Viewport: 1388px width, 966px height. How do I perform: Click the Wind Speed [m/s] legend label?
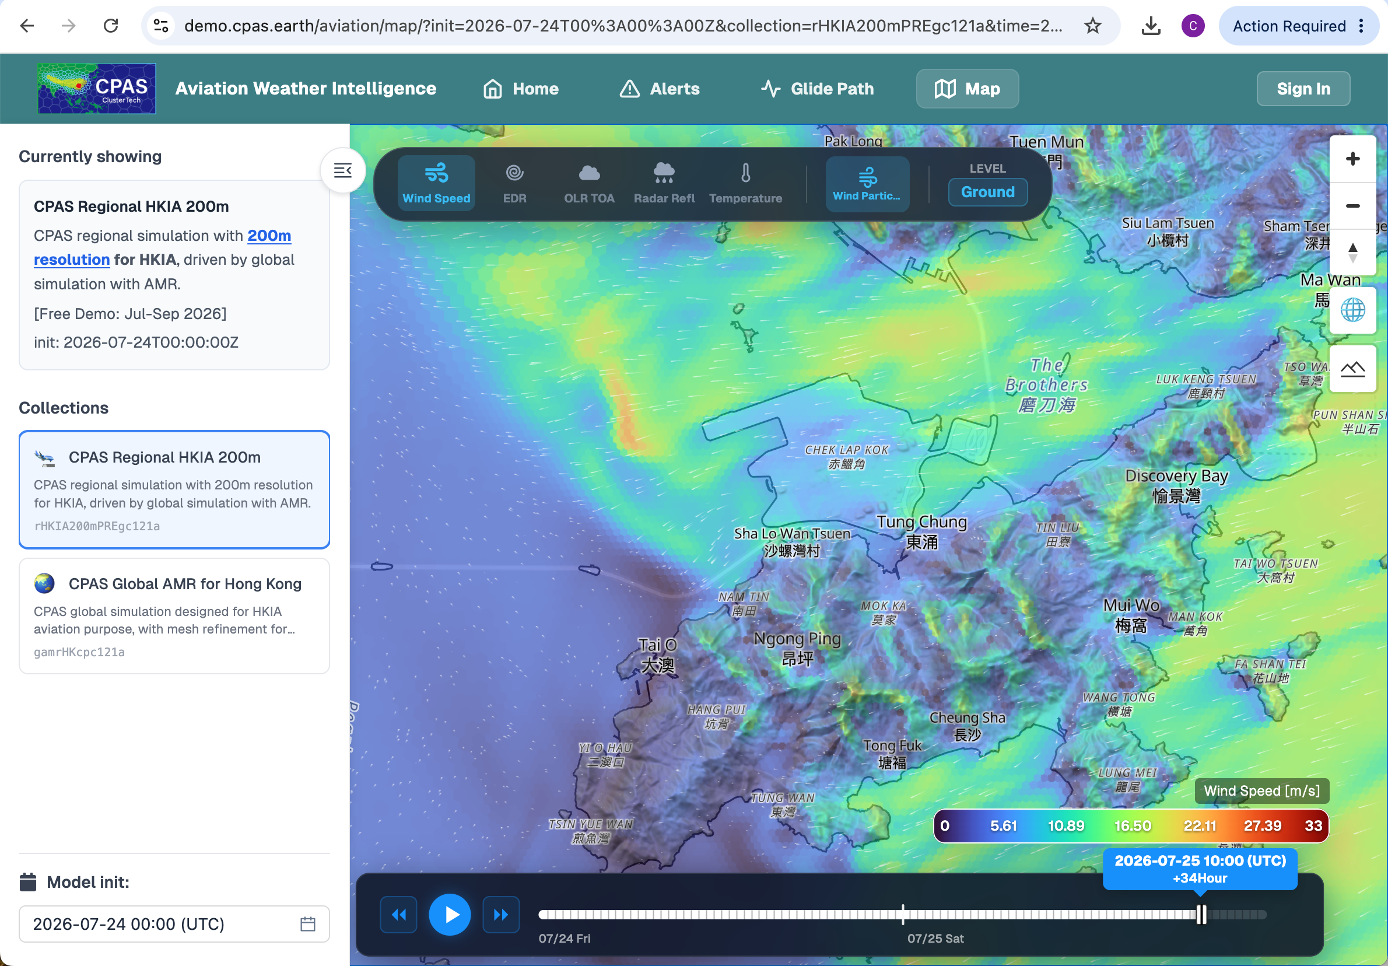[x=1261, y=790]
